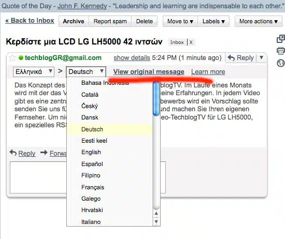
Task: Select highlighted Deutsch list option
Action: 110,129
